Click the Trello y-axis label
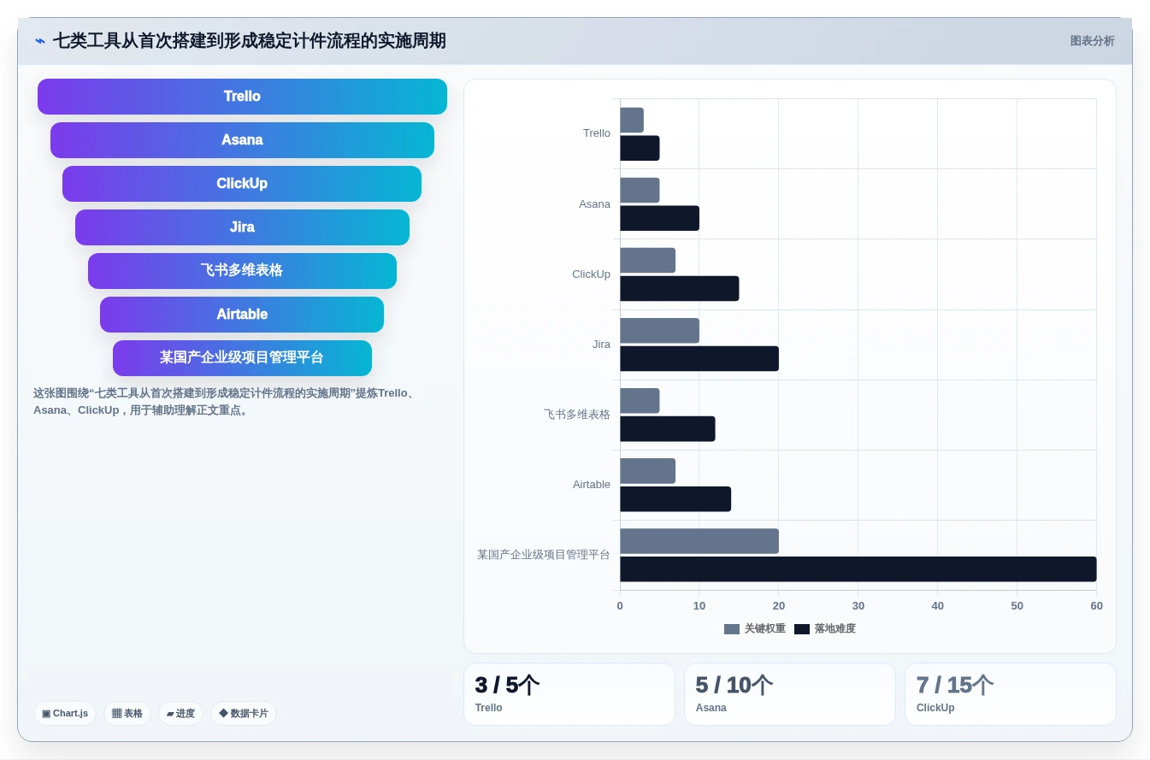The width and height of the screenshot is (1150, 760). click(597, 133)
